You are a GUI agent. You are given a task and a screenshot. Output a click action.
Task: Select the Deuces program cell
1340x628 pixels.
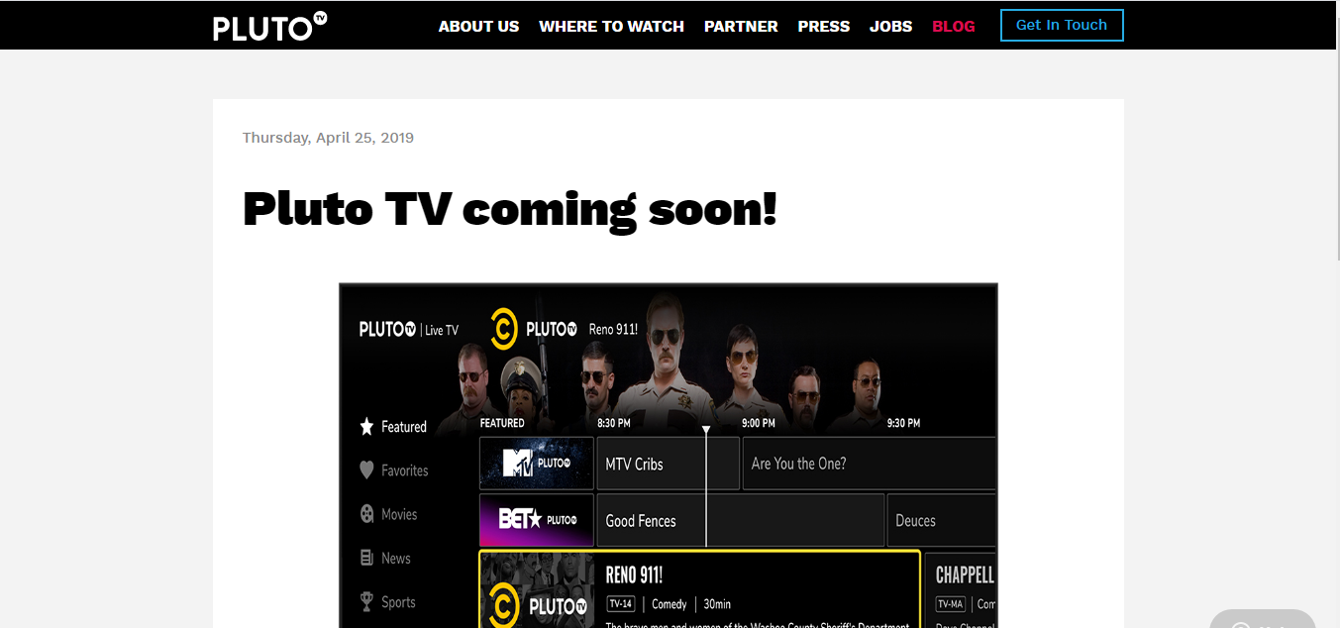942,521
